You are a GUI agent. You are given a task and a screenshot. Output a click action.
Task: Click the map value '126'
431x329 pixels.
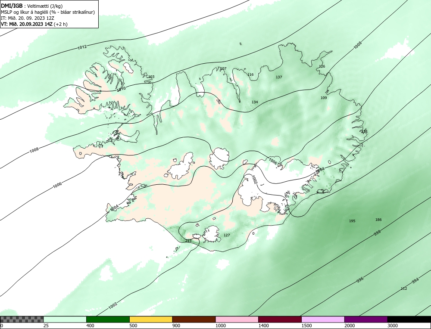click(322, 66)
